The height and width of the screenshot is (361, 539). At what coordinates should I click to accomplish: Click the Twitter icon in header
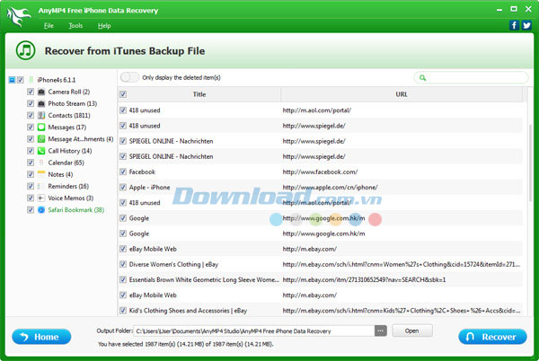(526, 25)
